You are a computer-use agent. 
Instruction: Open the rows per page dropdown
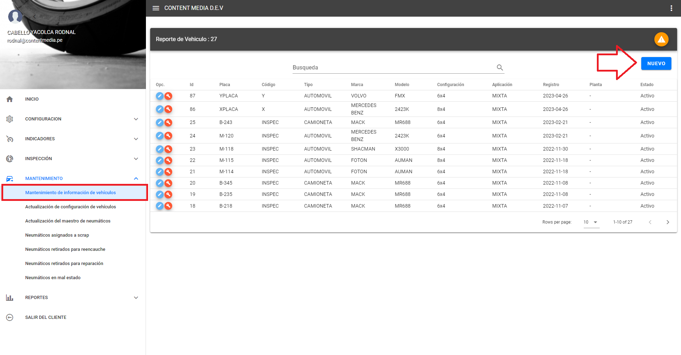coord(591,222)
